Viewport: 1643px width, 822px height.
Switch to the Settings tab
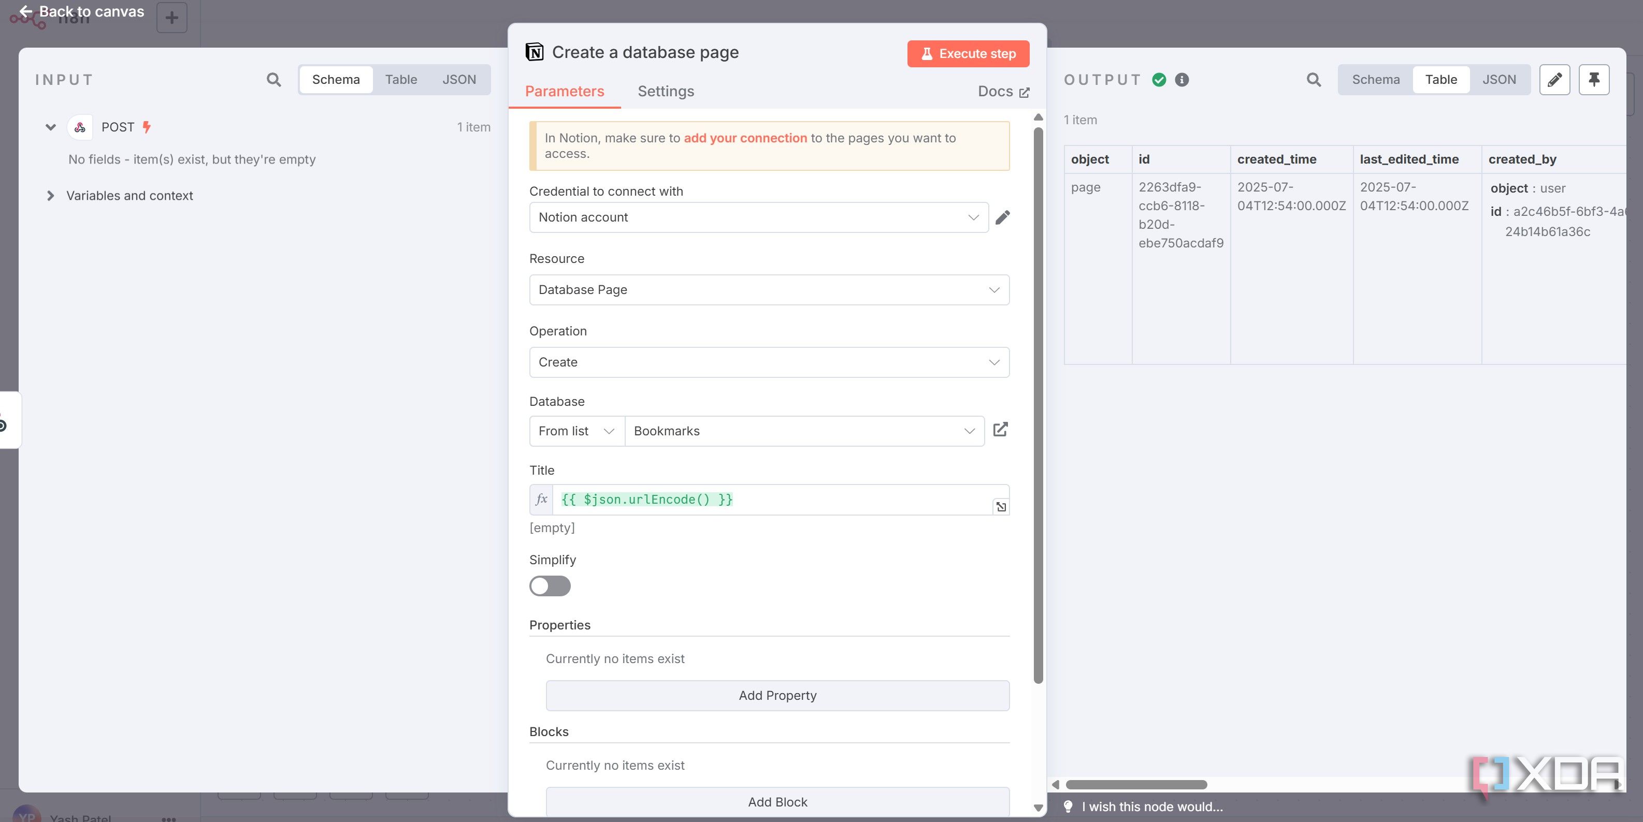(666, 91)
